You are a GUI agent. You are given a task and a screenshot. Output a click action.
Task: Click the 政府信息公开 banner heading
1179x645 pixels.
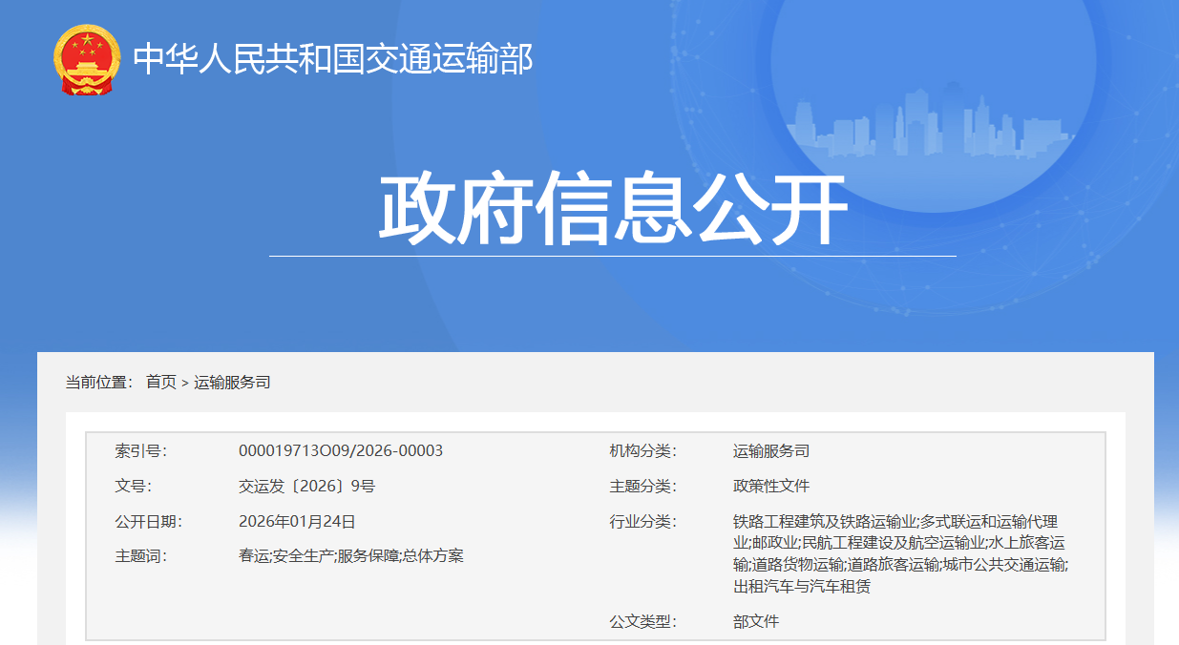click(x=613, y=210)
